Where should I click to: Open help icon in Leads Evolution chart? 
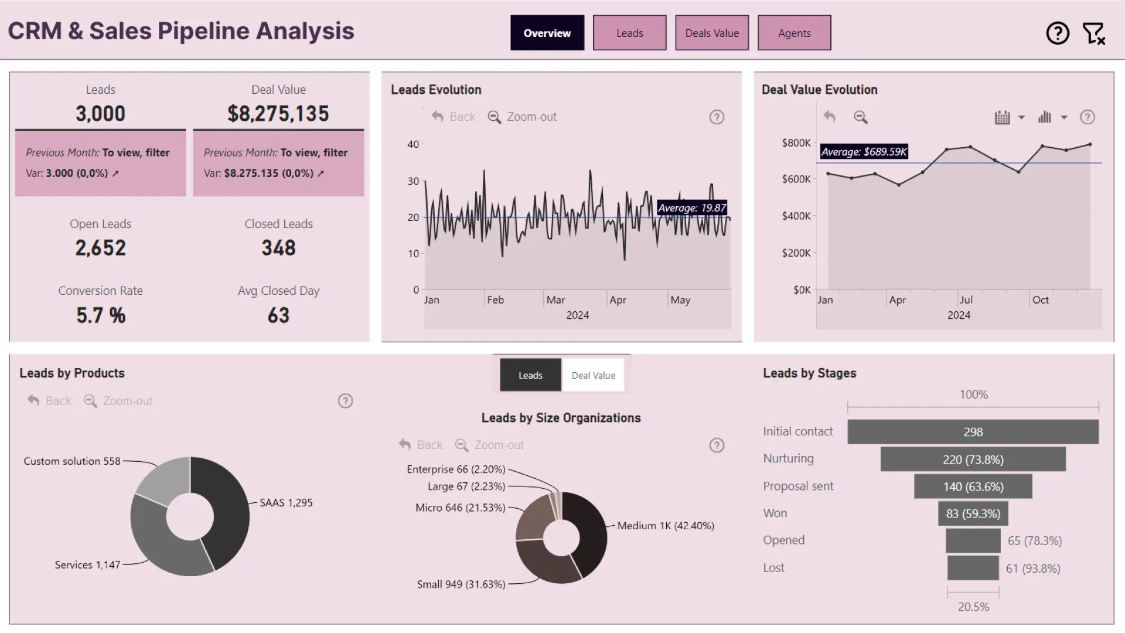click(717, 117)
